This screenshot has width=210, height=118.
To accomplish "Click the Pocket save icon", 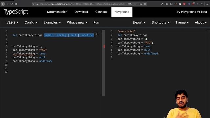I will (141, 4).
